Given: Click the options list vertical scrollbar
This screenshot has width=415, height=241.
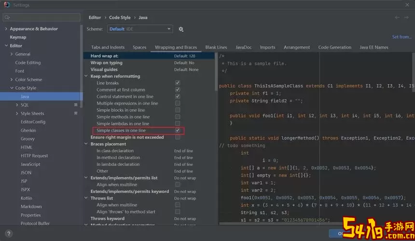Looking at the screenshot, I should click(216, 71).
